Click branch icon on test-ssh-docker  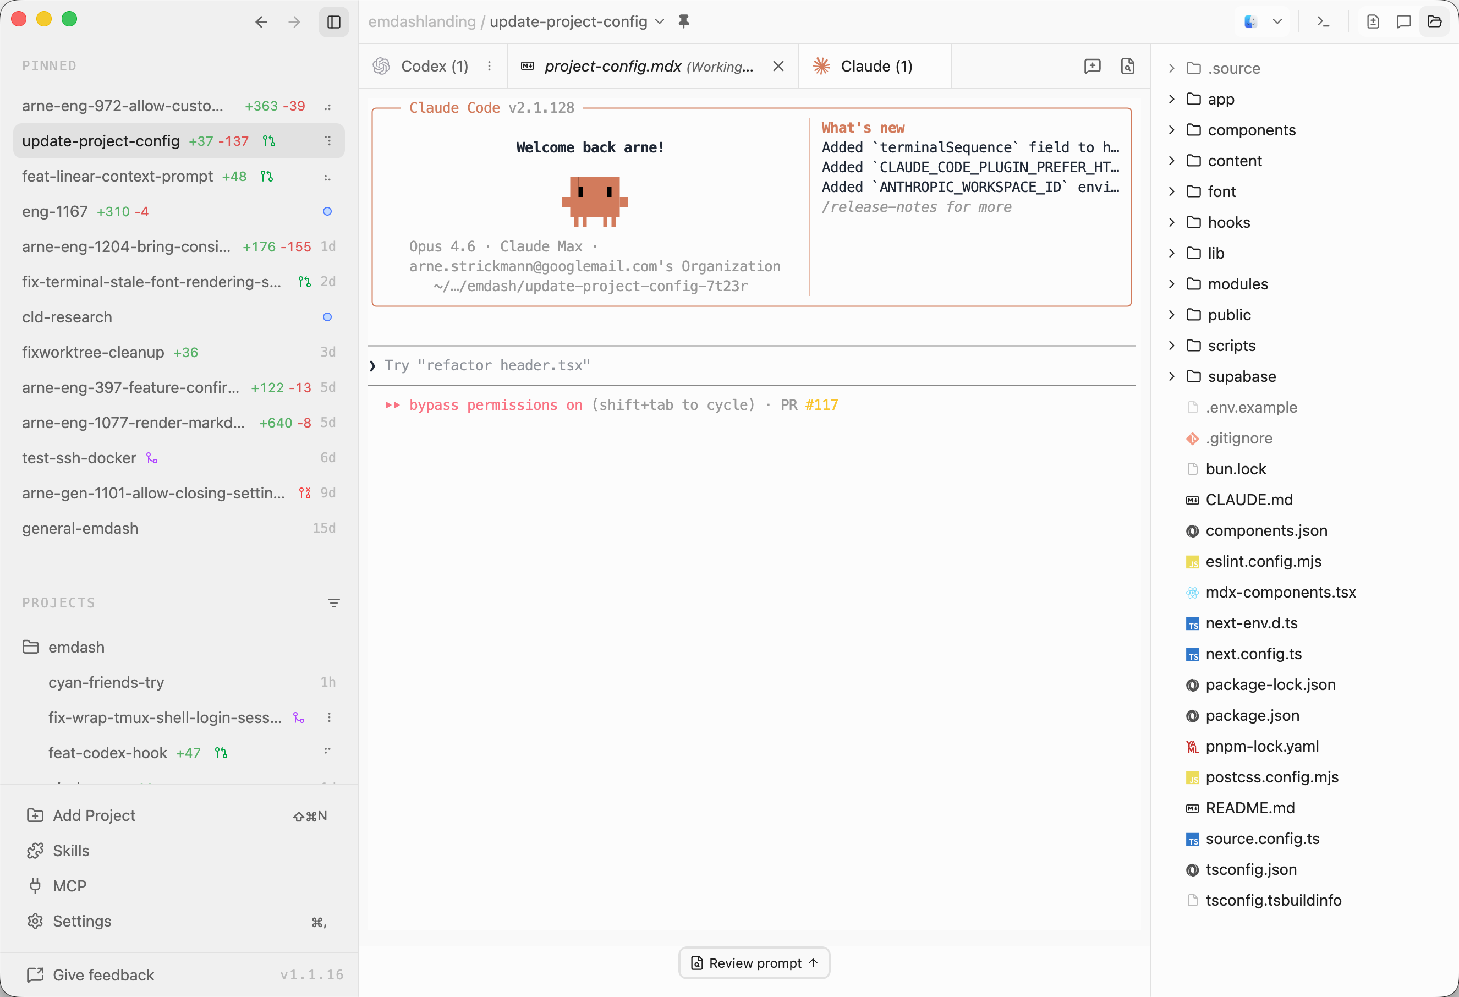click(151, 458)
